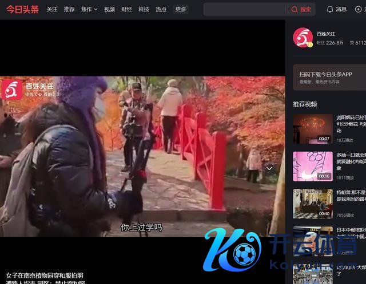Open the 更多 navigation menu

coord(181,10)
